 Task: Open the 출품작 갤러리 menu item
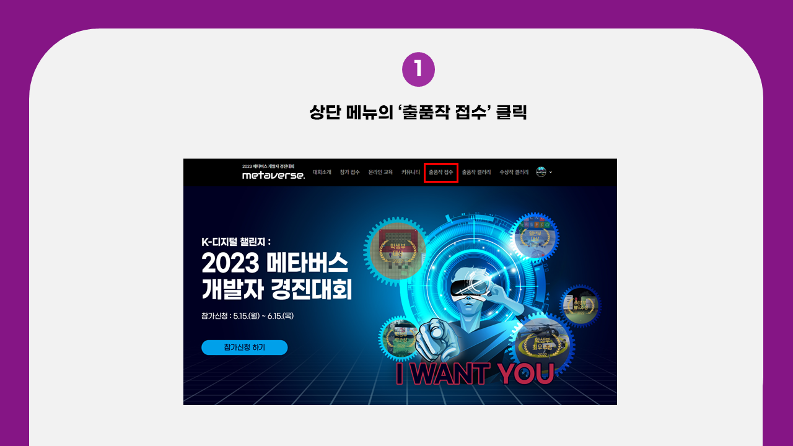click(x=476, y=172)
